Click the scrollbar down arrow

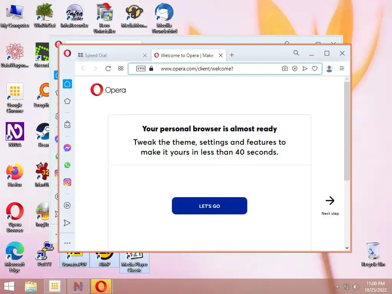(x=347, y=248)
